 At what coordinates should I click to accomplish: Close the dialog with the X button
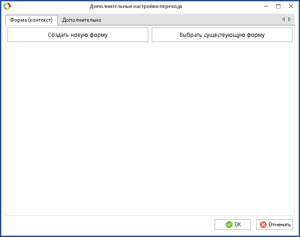[291, 6]
